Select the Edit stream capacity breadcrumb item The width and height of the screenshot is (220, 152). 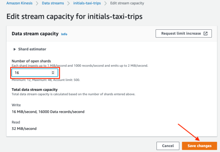(127, 3)
